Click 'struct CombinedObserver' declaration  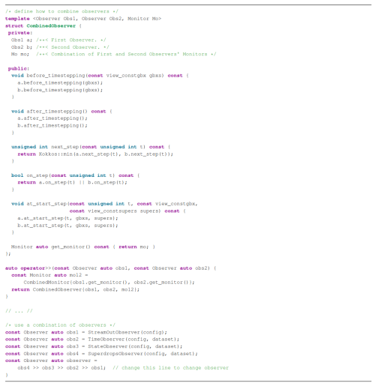point(43,26)
